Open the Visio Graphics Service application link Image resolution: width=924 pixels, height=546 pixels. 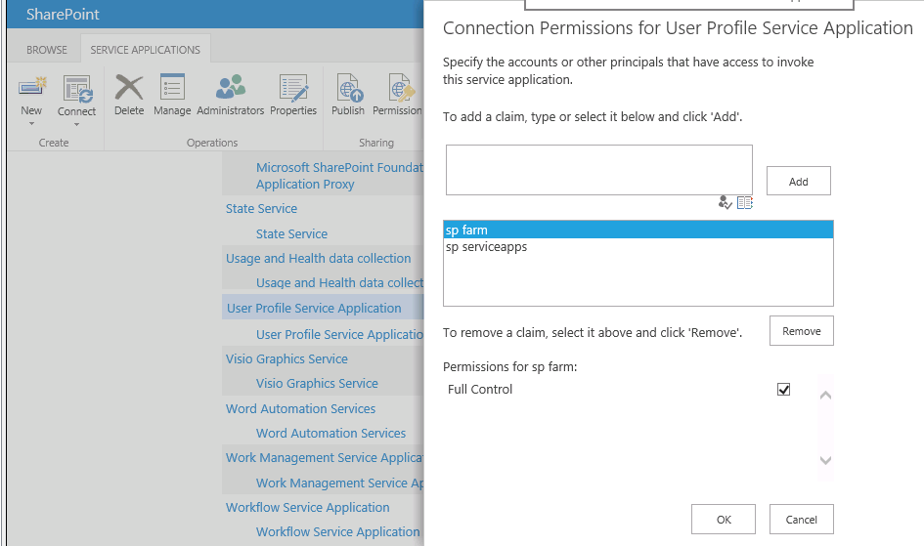[286, 359]
